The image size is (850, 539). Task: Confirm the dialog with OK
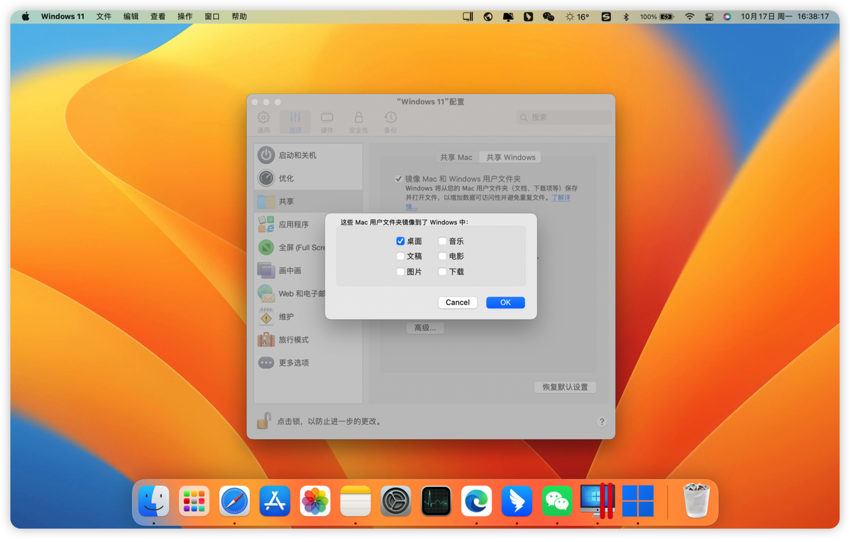505,302
